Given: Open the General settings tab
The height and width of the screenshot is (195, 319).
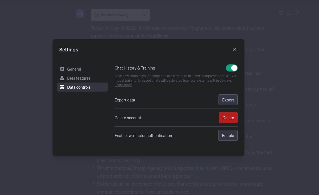Looking at the screenshot, I should click(82, 69).
